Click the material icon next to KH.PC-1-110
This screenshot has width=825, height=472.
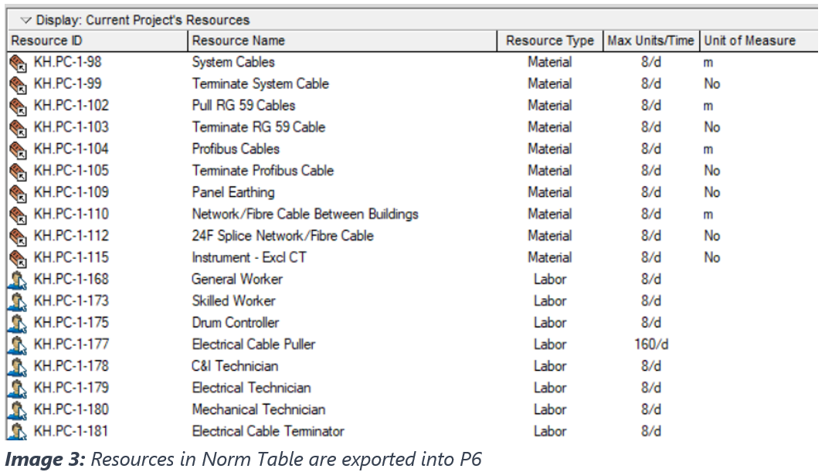[18, 214]
